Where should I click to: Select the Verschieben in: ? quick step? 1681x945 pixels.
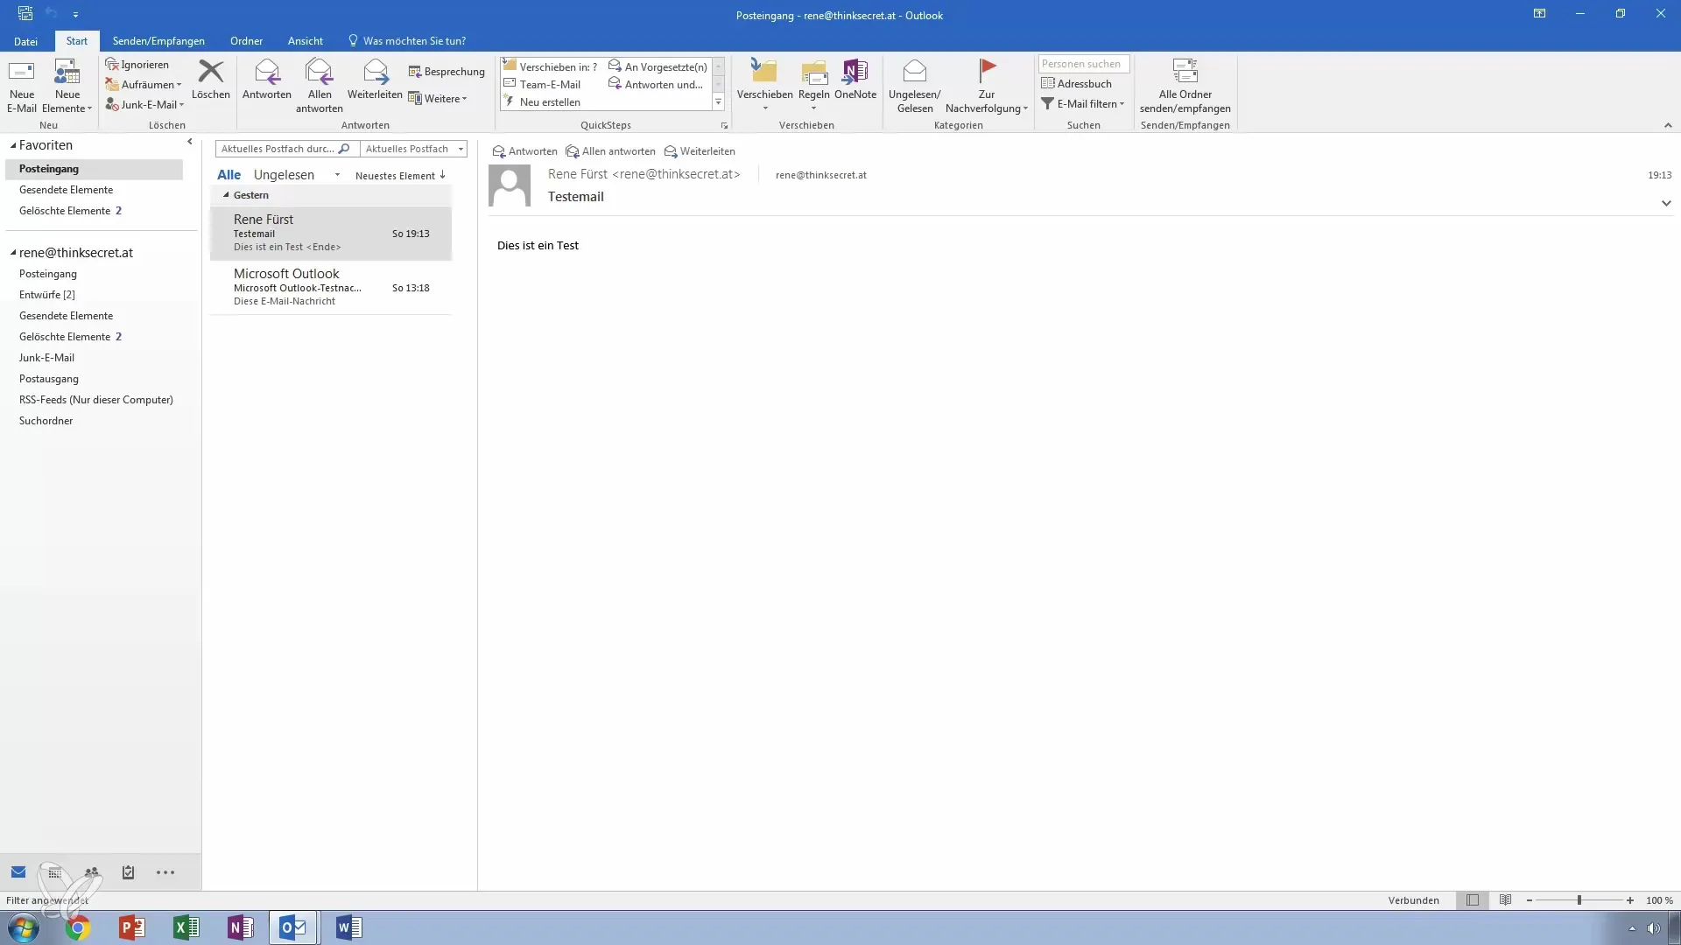[551, 66]
